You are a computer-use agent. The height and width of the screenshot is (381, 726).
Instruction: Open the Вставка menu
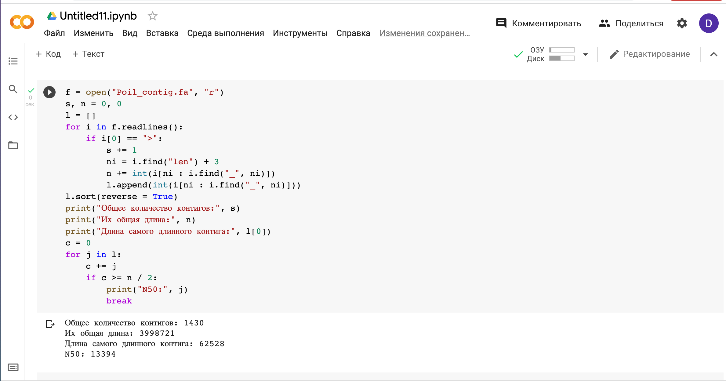(162, 33)
